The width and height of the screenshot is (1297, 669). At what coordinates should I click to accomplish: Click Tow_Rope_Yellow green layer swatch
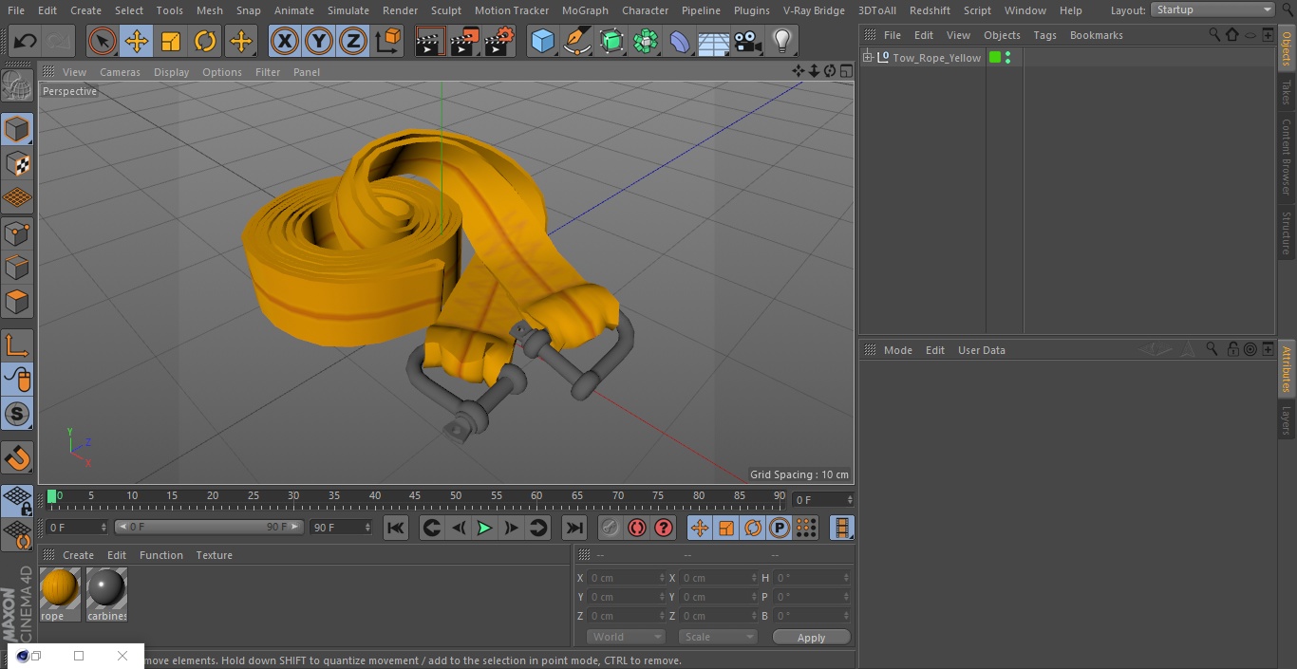995,58
